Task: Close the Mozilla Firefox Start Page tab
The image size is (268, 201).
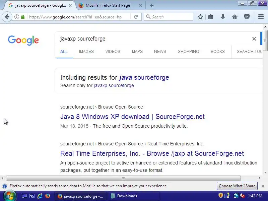Action: (140, 5)
